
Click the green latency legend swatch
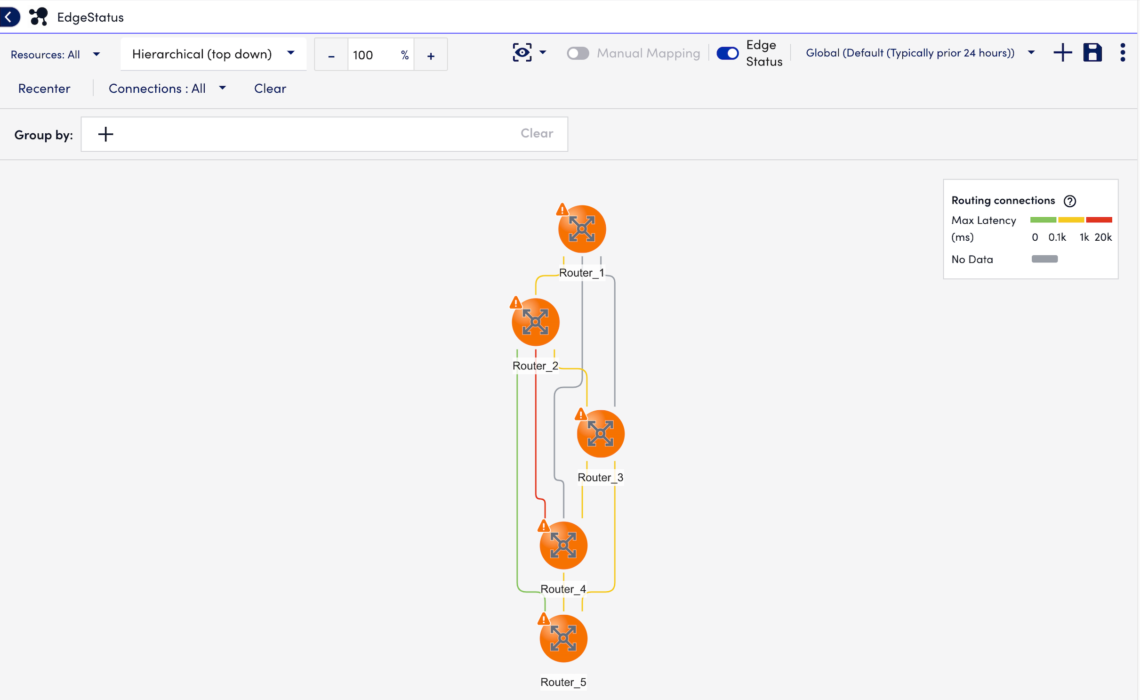(1043, 220)
